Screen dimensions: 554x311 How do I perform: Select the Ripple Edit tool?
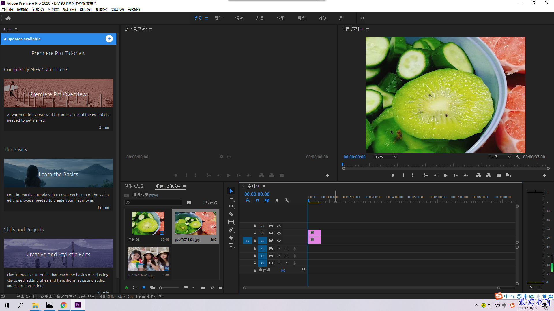tap(231, 206)
